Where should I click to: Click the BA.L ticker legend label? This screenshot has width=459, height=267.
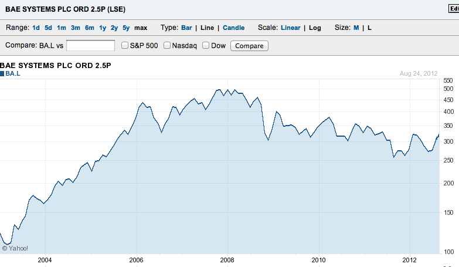(13, 73)
